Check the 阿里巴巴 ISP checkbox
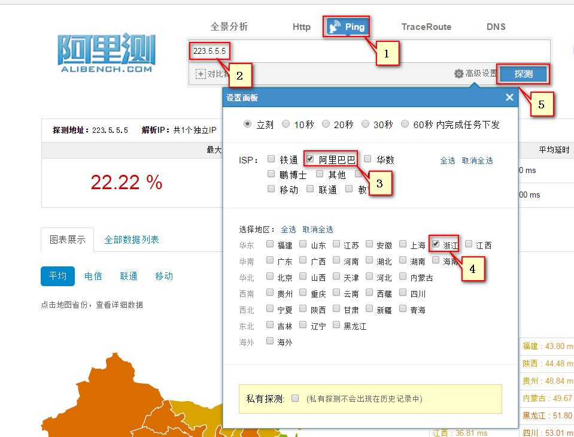This screenshot has height=437, width=574. [x=310, y=159]
